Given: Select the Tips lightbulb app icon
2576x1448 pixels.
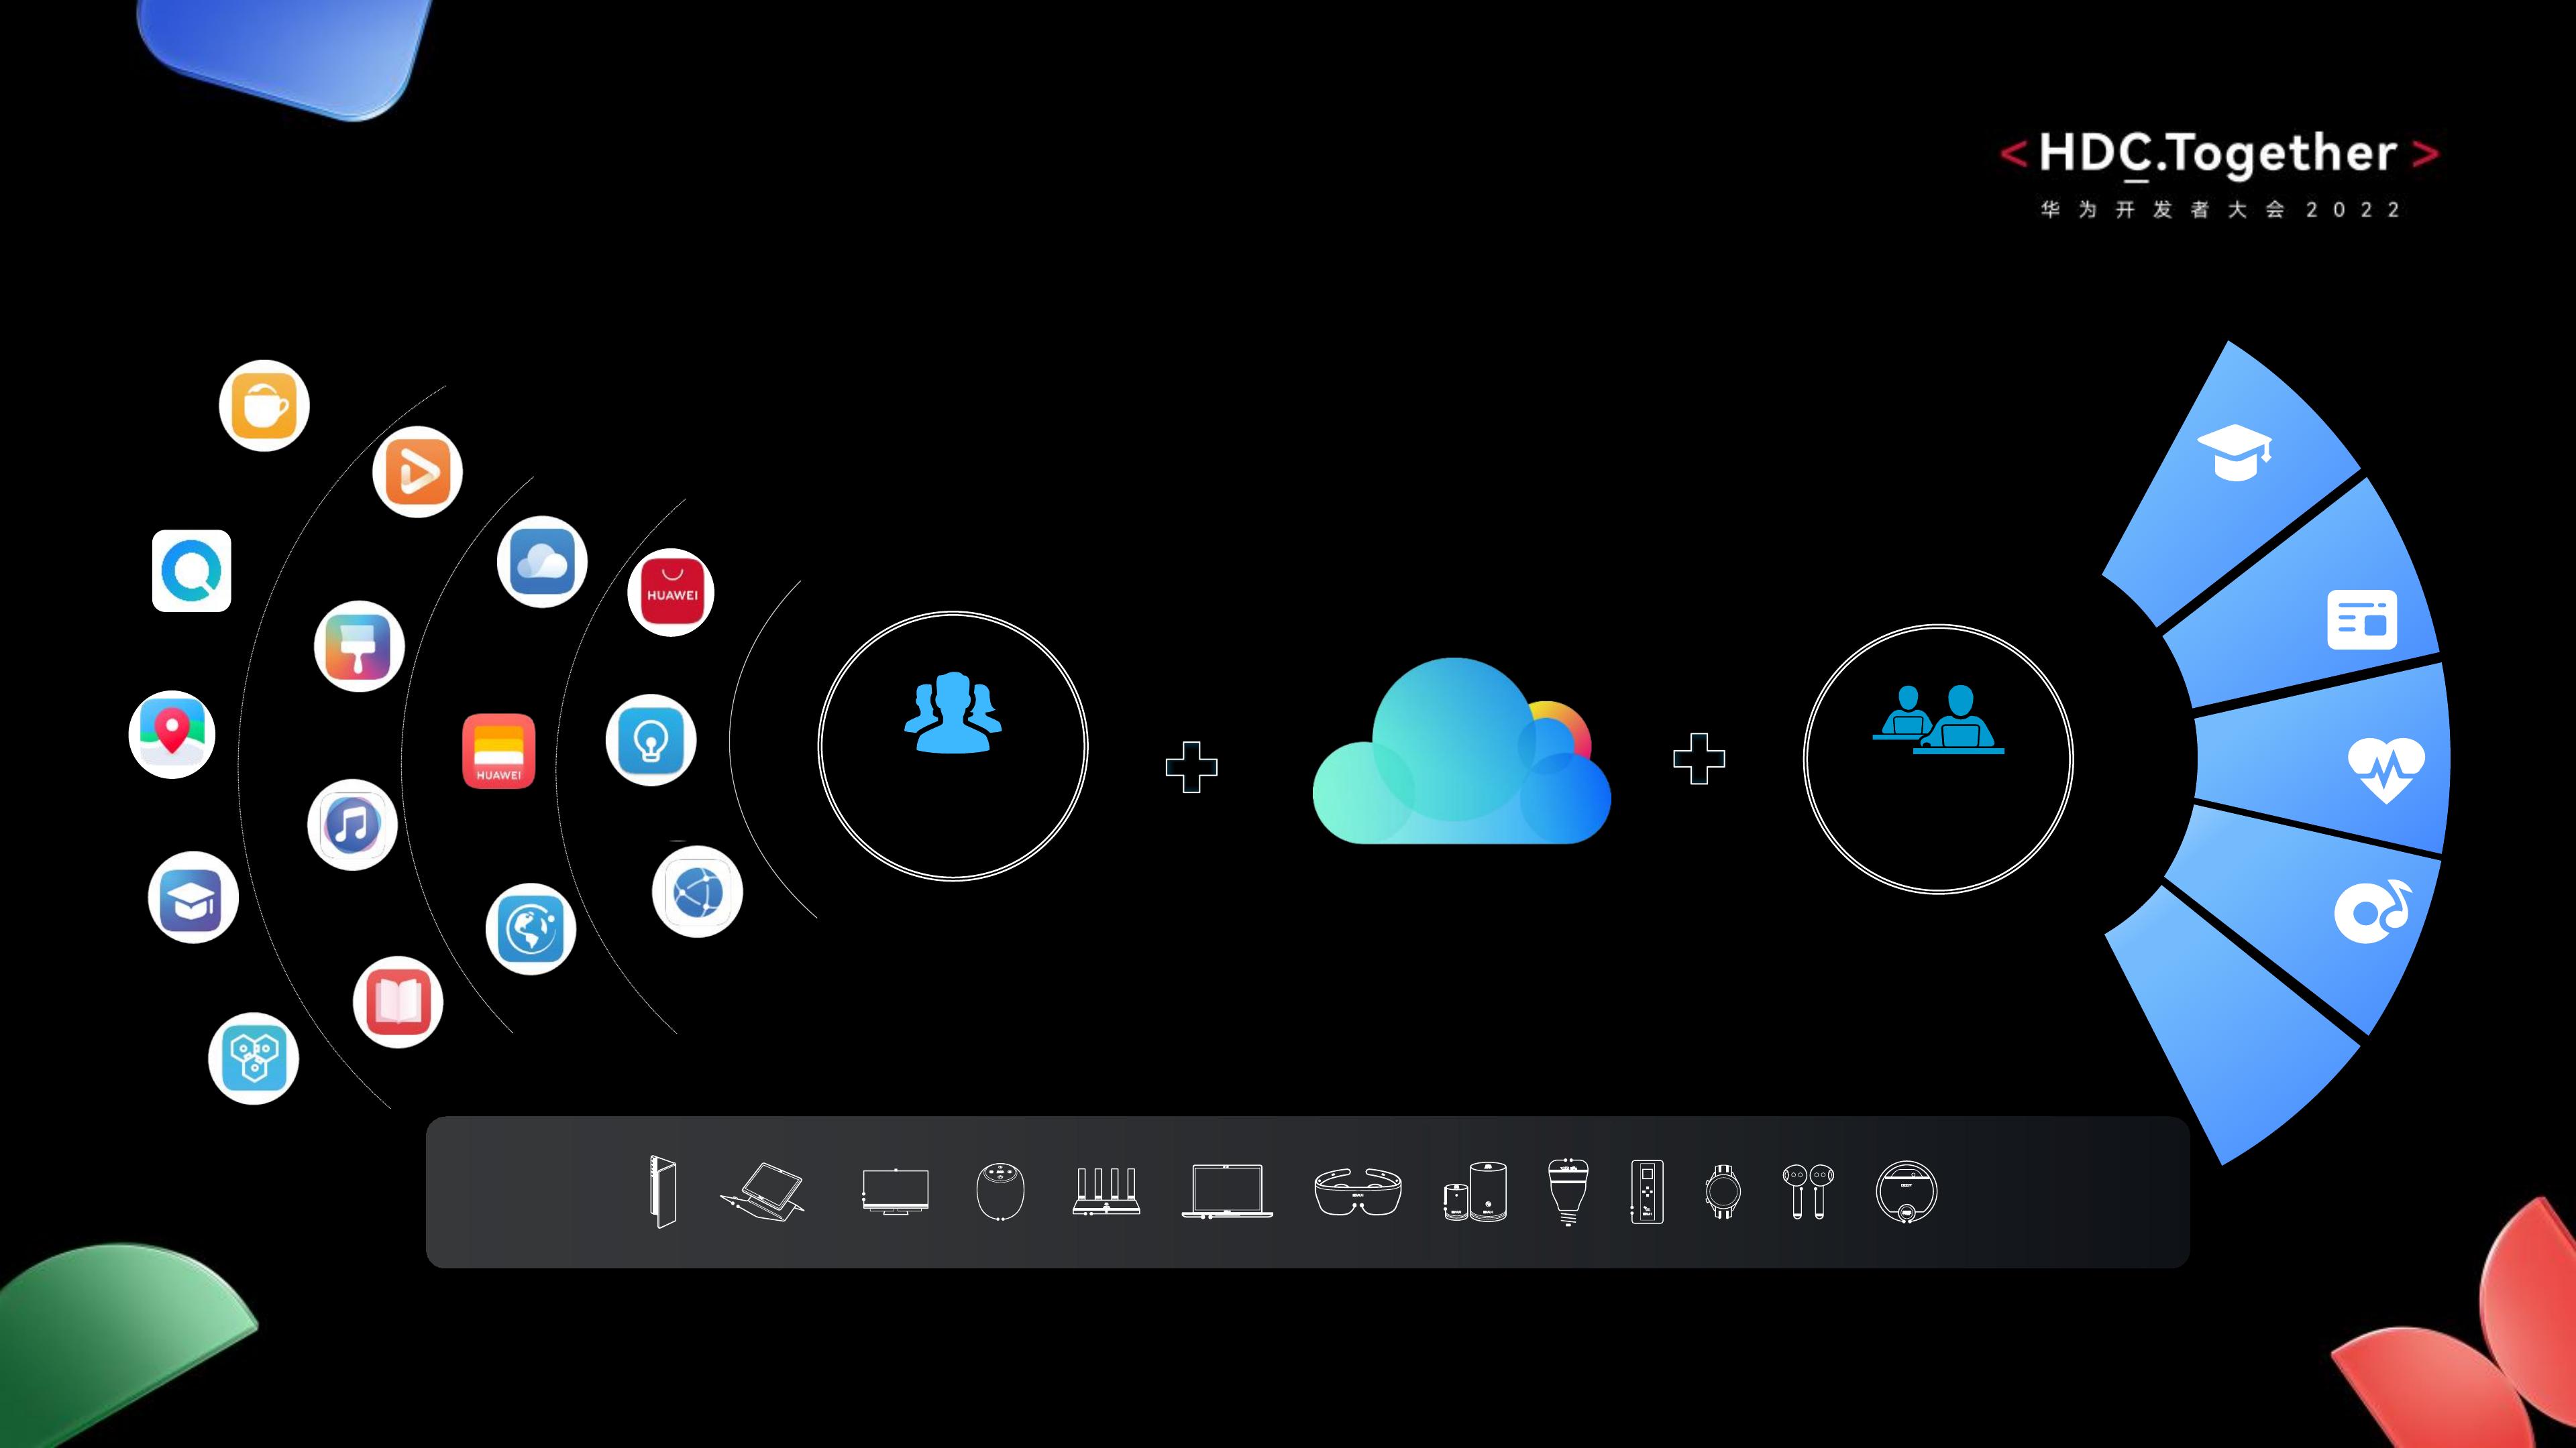Looking at the screenshot, I should pyautogui.click(x=651, y=741).
